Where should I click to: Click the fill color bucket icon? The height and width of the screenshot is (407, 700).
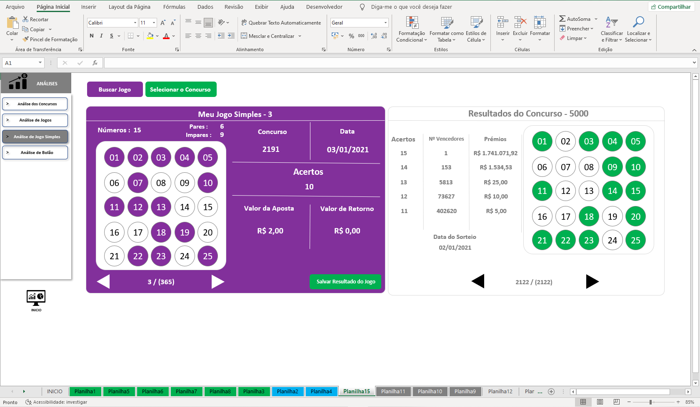[150, 36]
